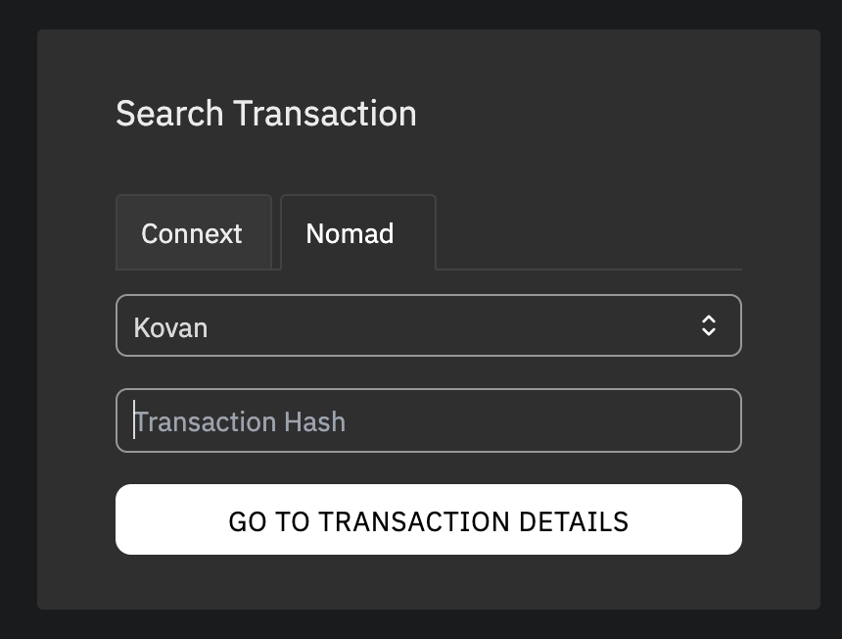Click the Search Transaction heading
This screenshot has width=842, height=639.
tap(266, 114)
